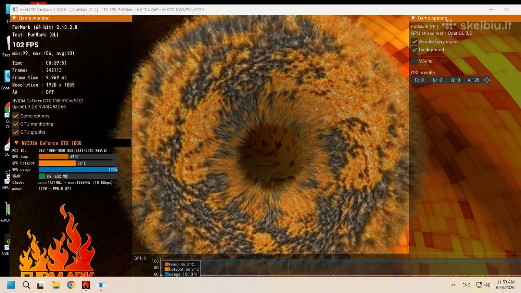Click the VRAM 8% (632 MB) bar
Screen dimensions: 521x293
[x=78, y=176]
